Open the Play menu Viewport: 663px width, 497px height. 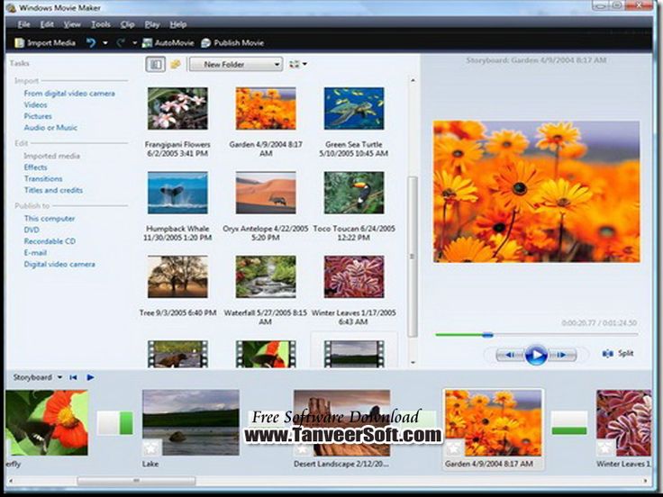pyautogui.click(x=152, y=24)
